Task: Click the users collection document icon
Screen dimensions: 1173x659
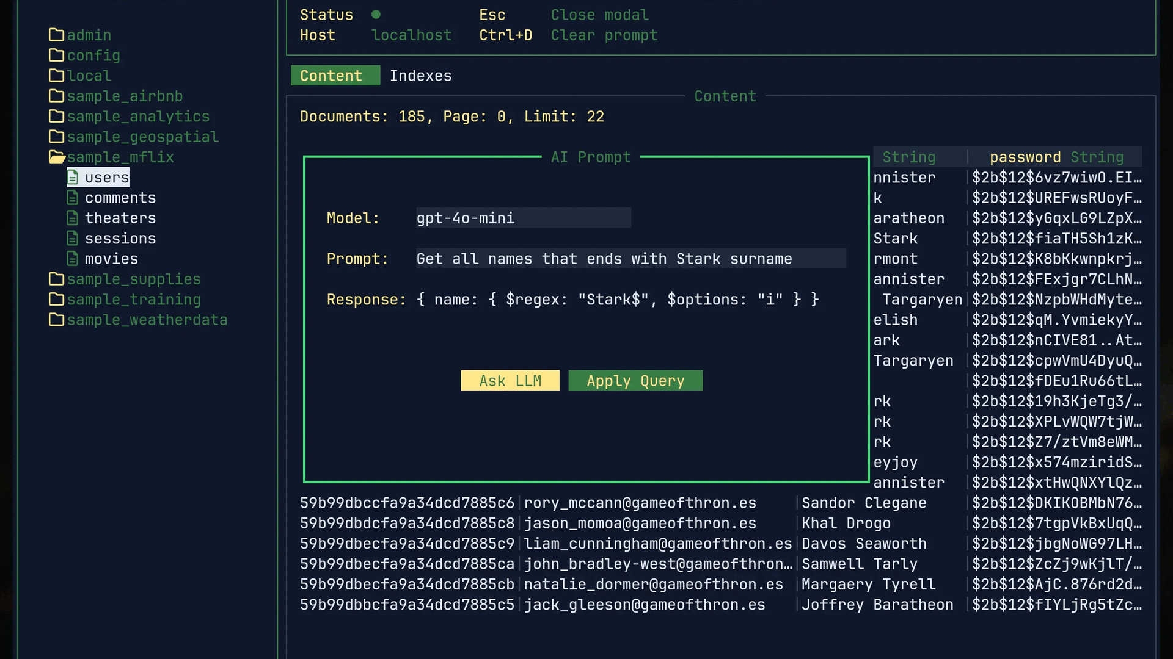Action: point(73,177)
